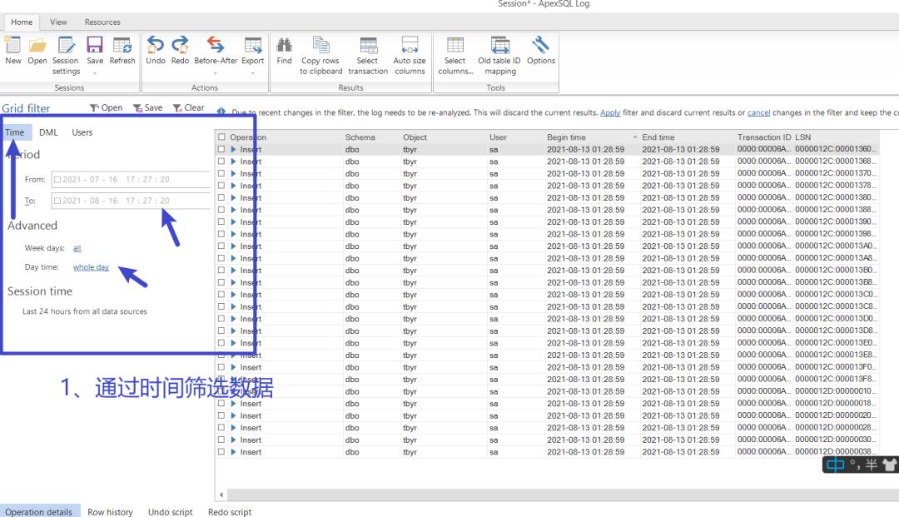Check the Operation column header checkbox

click(221, 137)
